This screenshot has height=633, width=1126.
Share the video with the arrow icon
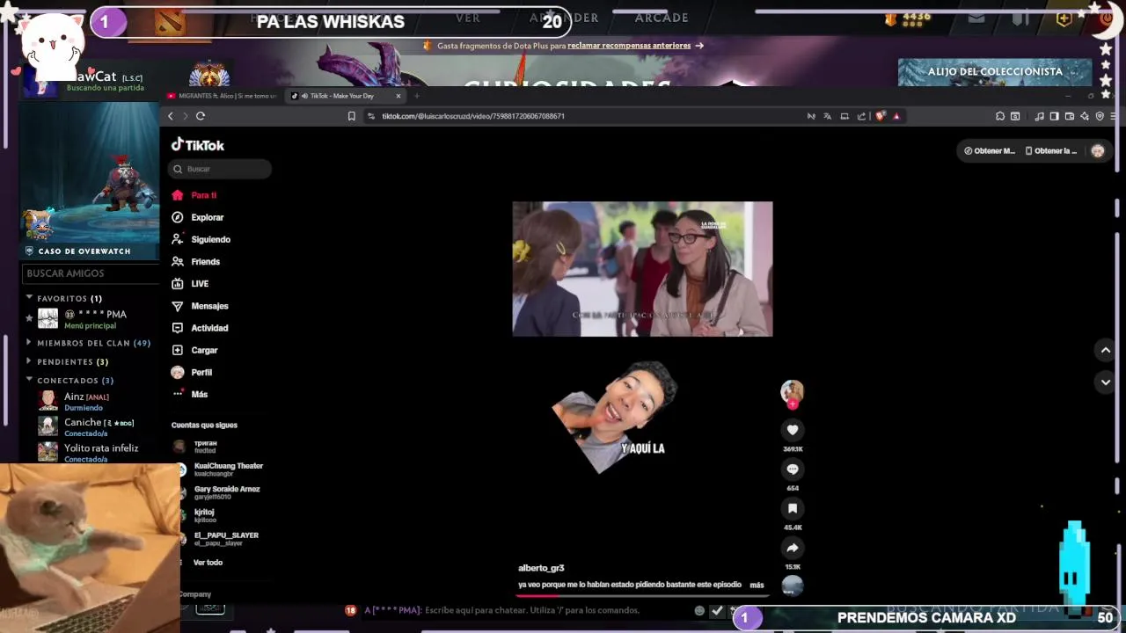point(793,548)
